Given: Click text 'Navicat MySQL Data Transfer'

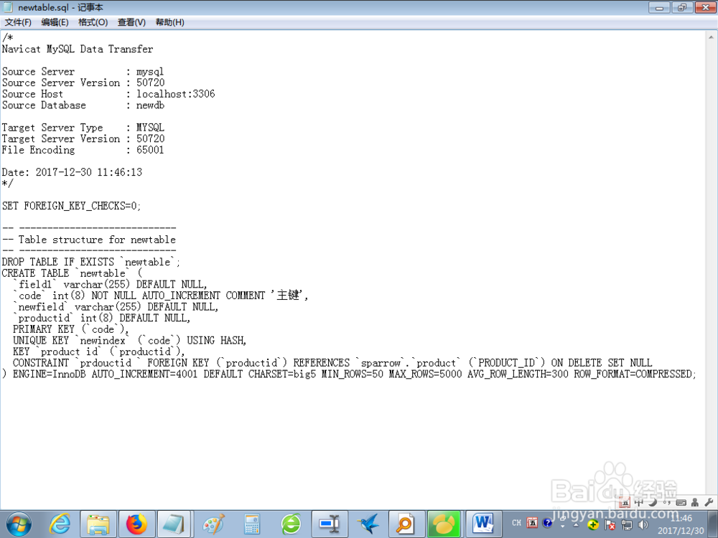Looking at the screenshot, I should [x=78, y=49].
